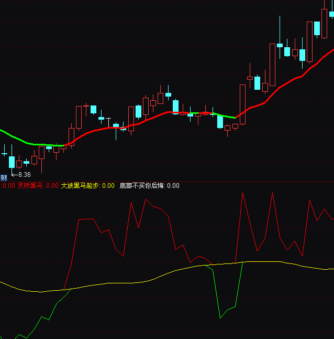
Task: Click the divider between price chart and indicator panel
Action: 167,182
